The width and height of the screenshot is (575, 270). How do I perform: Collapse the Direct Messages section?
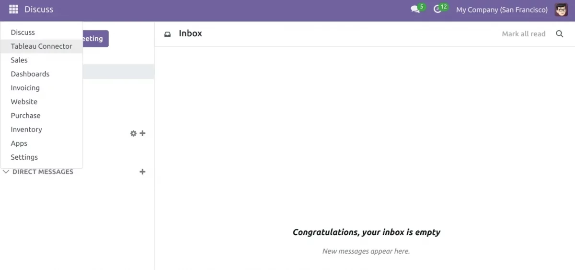click(x=6, y=172)
